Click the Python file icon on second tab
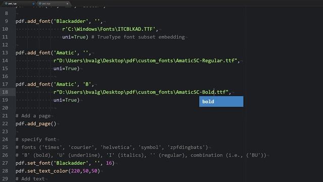 coord(40,4)
